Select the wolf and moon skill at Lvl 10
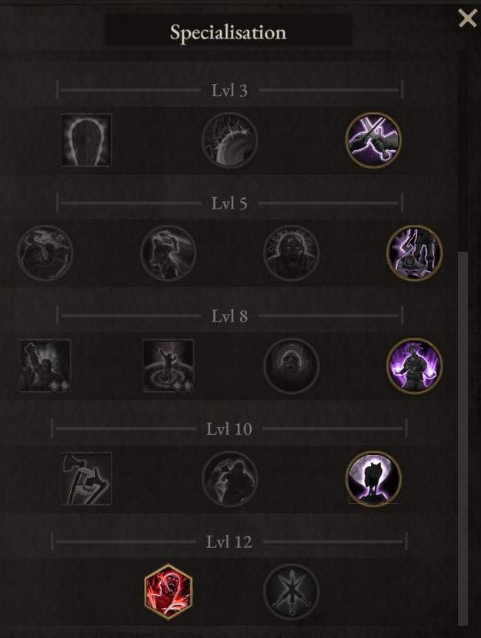Screen dimensions: 481x638 point(373,479)
